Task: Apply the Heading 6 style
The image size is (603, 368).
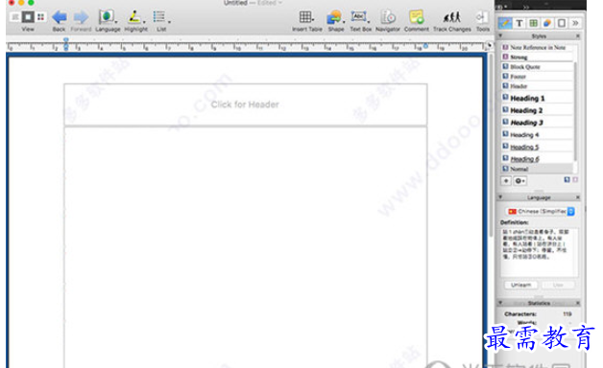Action: point(537,158)
